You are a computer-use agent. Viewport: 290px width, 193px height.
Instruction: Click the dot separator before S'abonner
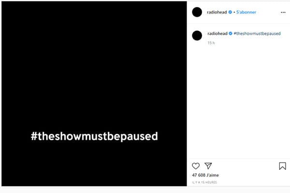(234, 12)
